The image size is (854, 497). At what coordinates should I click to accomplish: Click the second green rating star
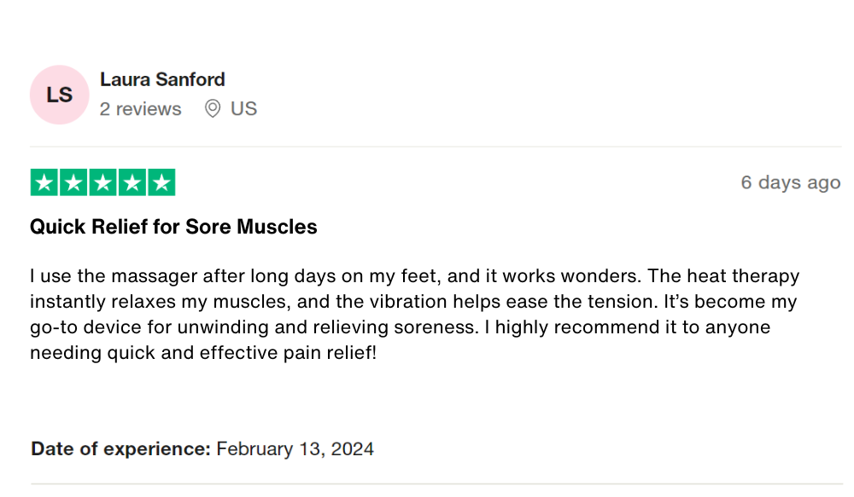coord(73,182)
